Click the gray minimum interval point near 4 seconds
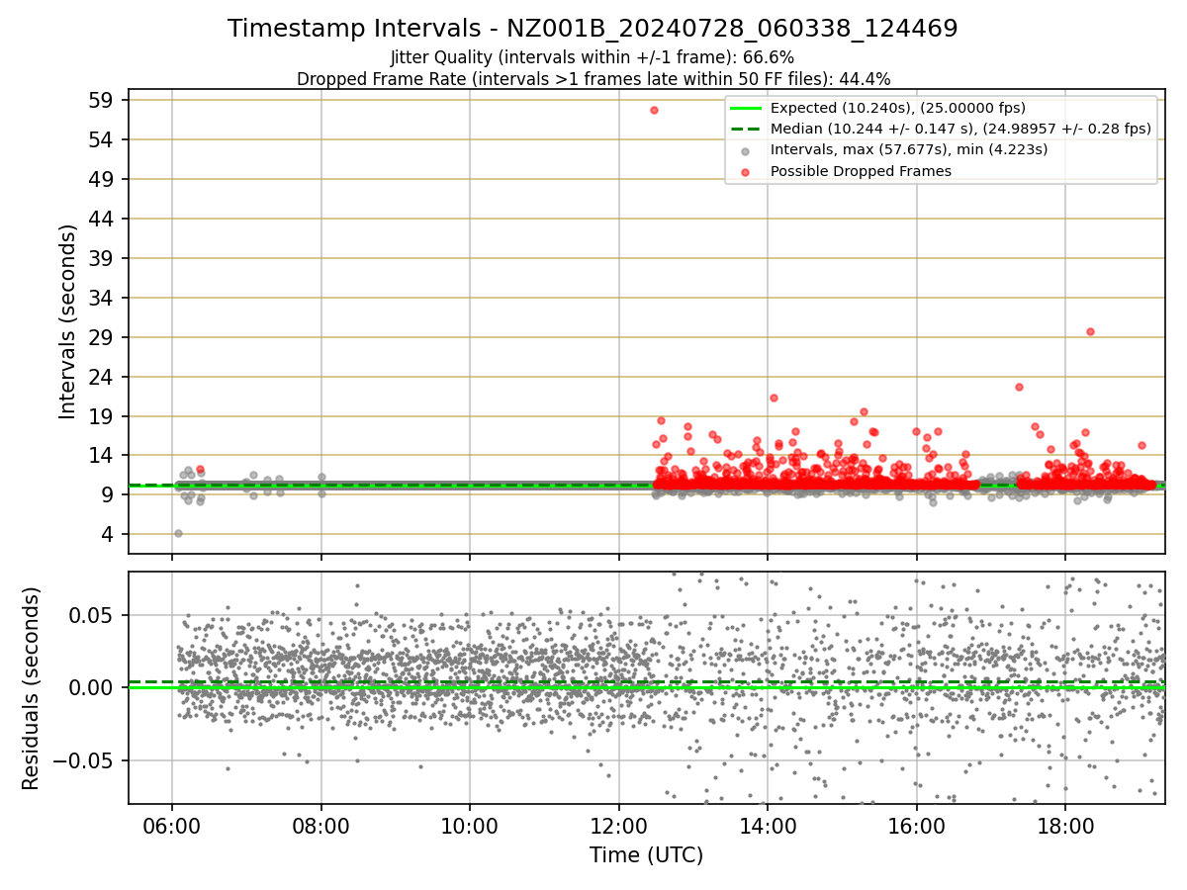Screen dimensions: 1187x890 click(178, 533)
